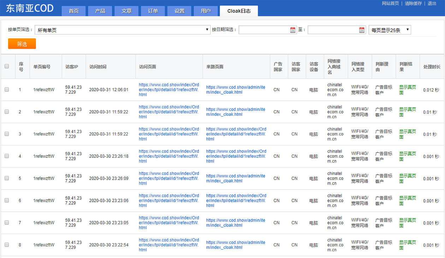Image resolution: width=445 pixels, height=258 pixels.
Task: Click row 3 判断理由 广告目标客户 cell
Action: pos(384,134)
